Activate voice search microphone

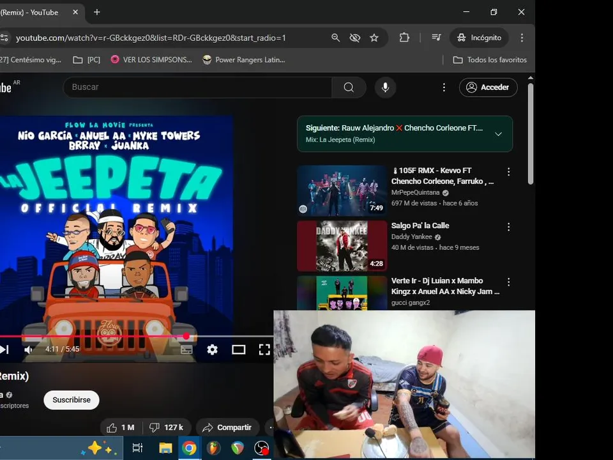coord(385,88)
